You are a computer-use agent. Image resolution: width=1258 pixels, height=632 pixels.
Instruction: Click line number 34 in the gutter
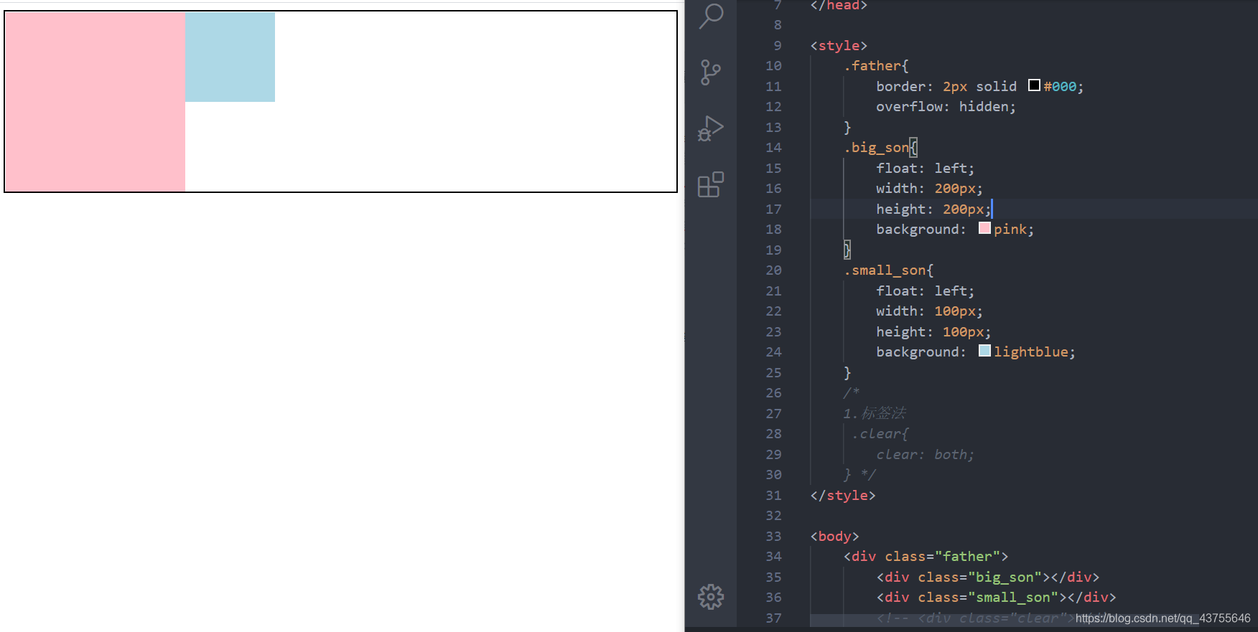(773, 557)
